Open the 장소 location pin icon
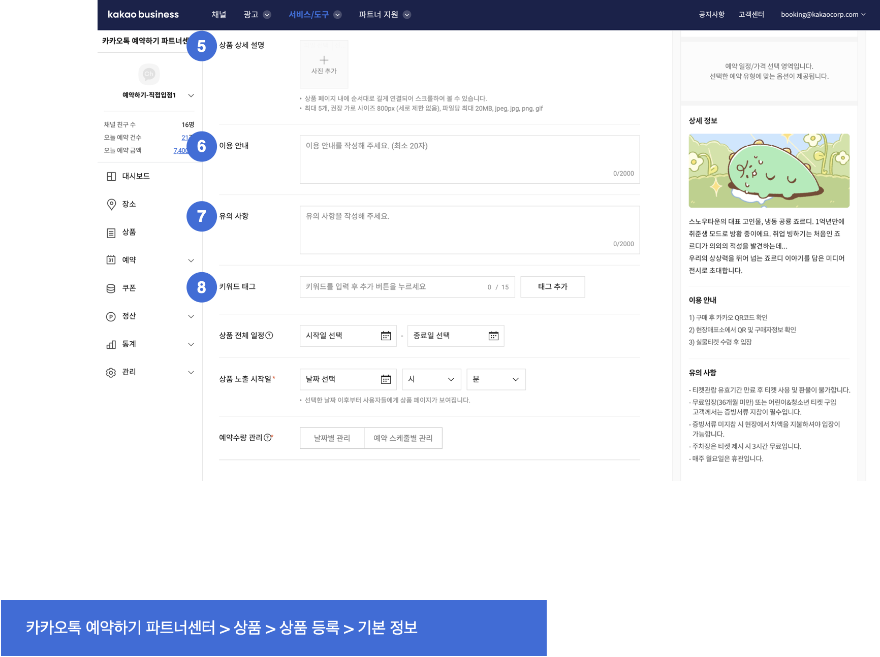880x657 pixels. click(111, 204)
